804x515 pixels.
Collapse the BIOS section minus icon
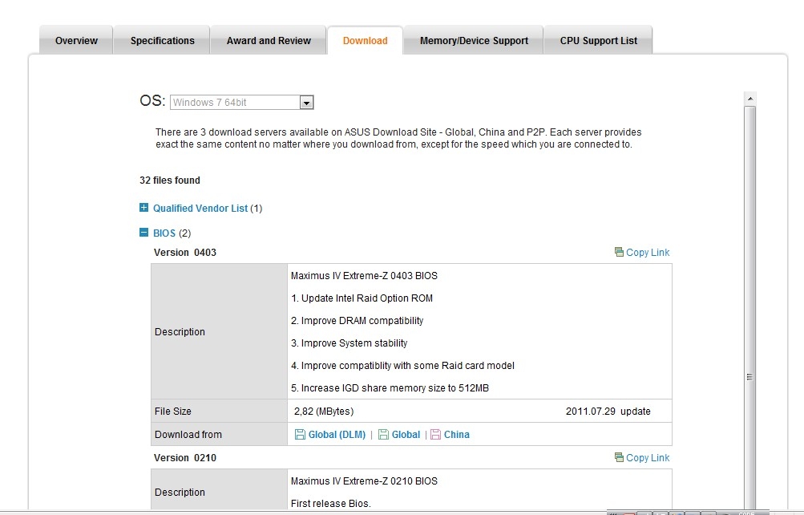tap(144, 233)
